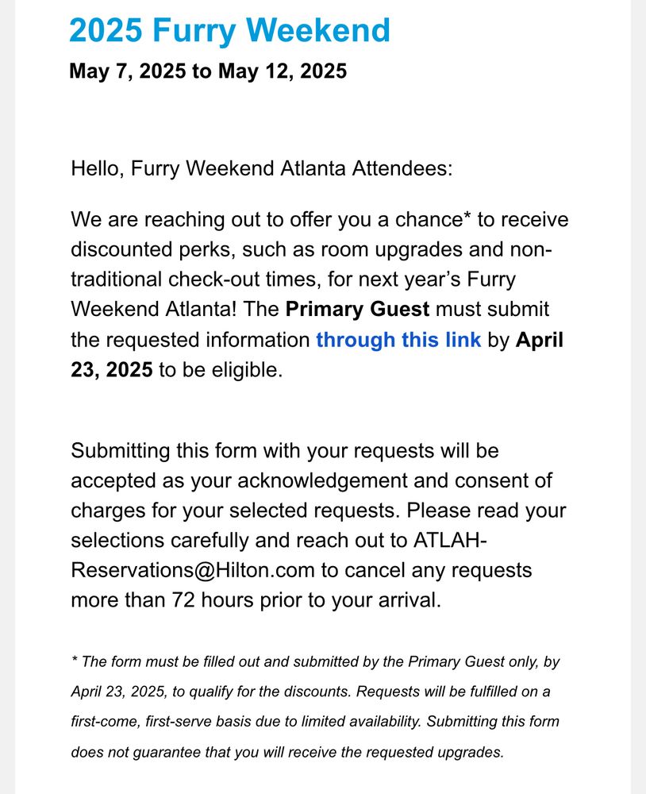646x794 pixels.
Task: Click the bold "Primary Guest" text in body
Action: 357,309
